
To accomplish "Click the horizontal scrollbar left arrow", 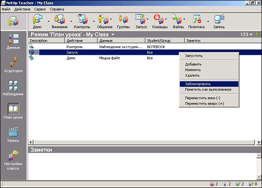I will 30,142.
